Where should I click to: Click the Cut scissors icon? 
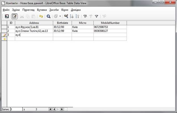pyautogui.click(x=22, y=16)
